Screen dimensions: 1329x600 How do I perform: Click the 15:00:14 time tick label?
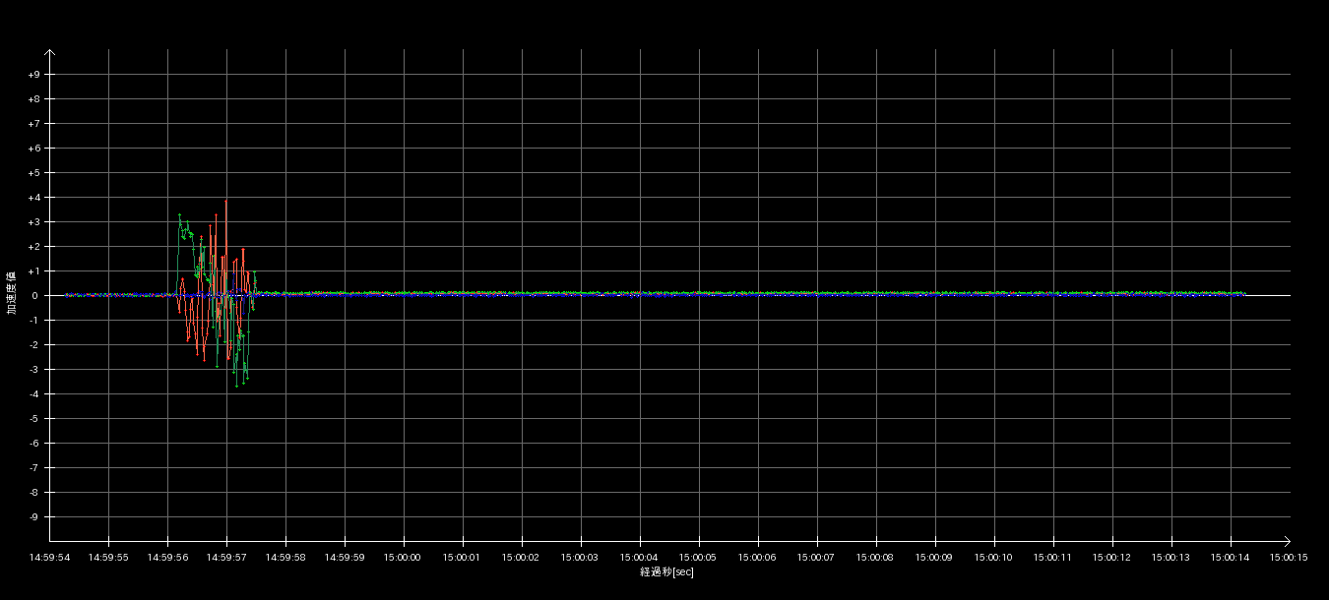point(1231,557)
